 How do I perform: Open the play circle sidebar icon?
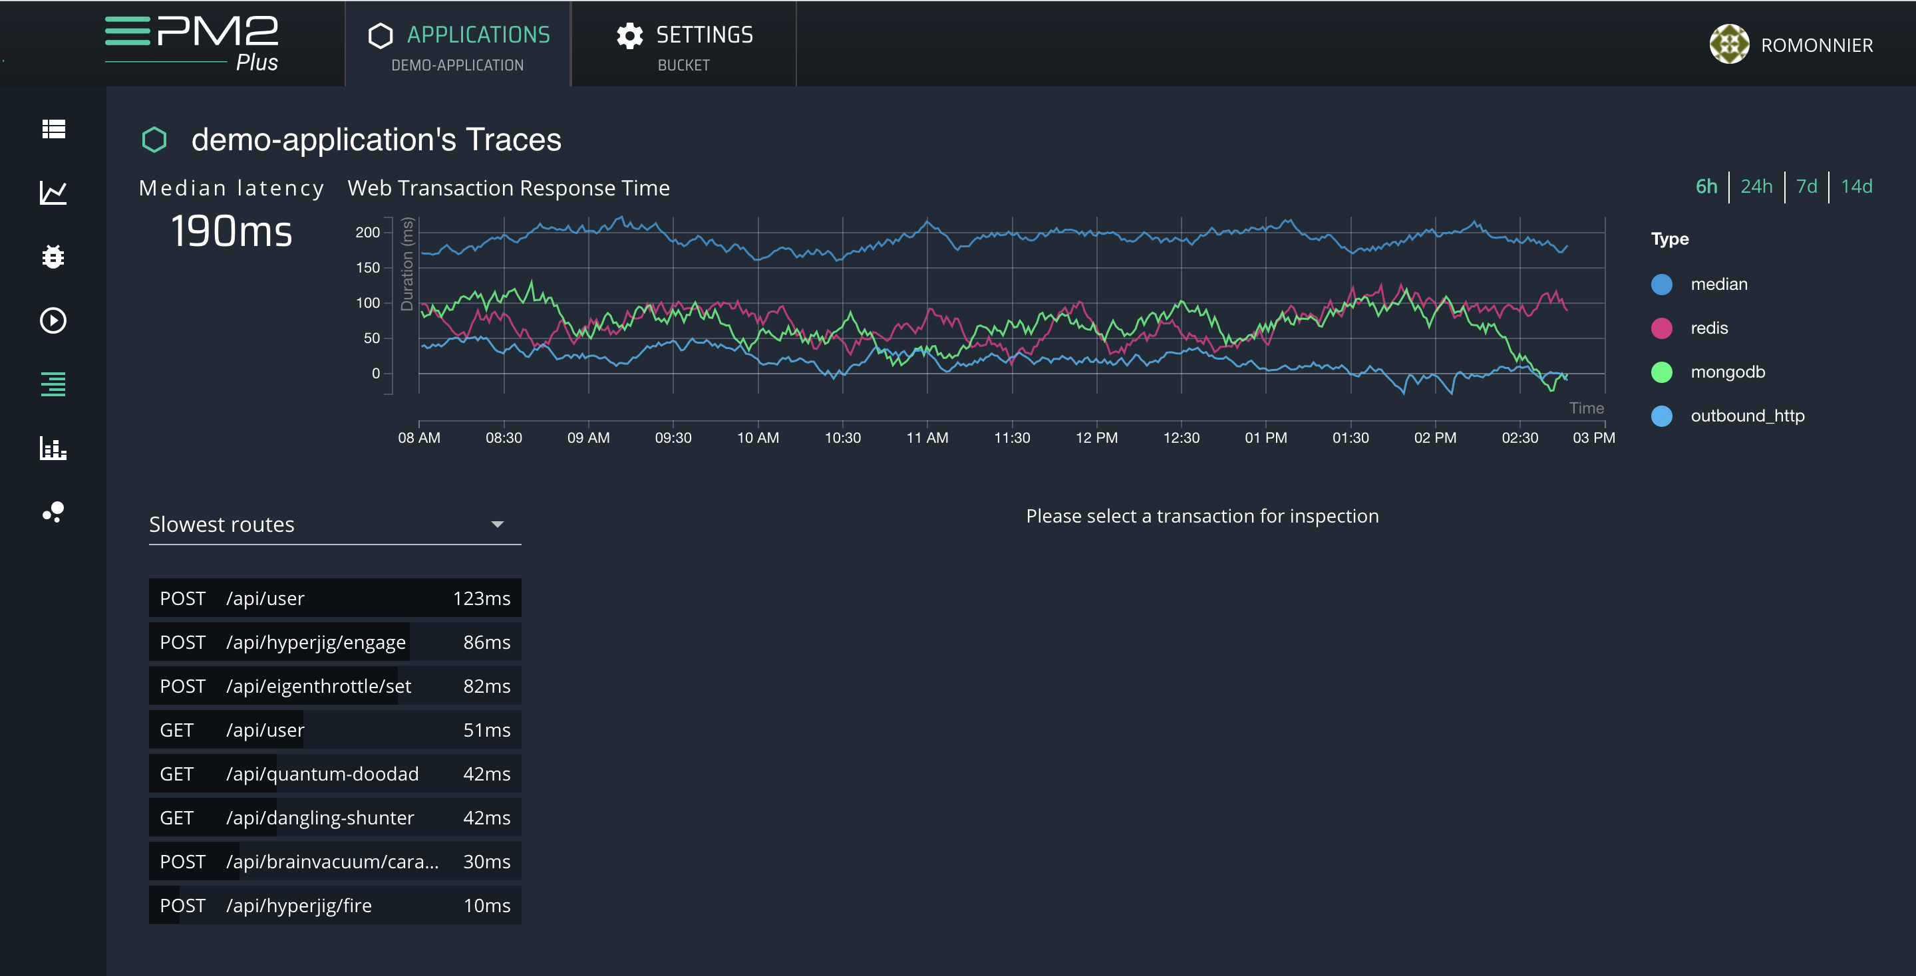53,320
